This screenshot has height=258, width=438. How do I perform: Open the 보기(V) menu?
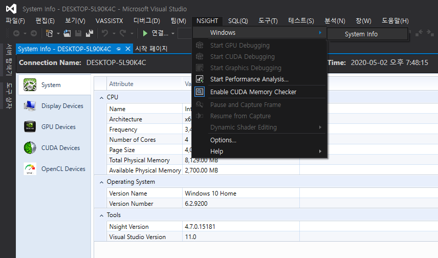(75, 21)
